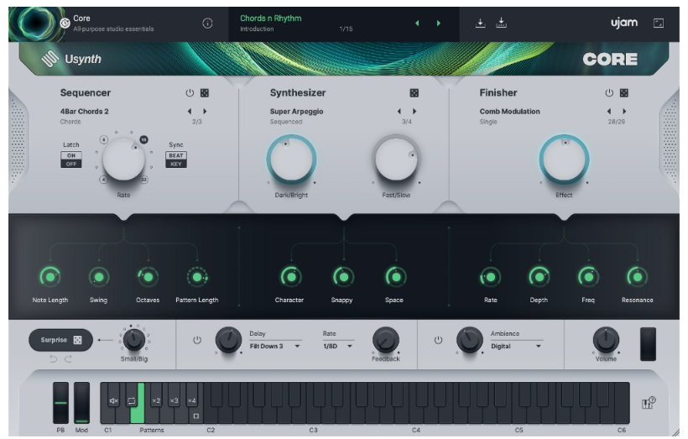Click the Sequencer randomize dice icon
The height and width of the screenshot is (439, 688).
(x=204, y=93)
